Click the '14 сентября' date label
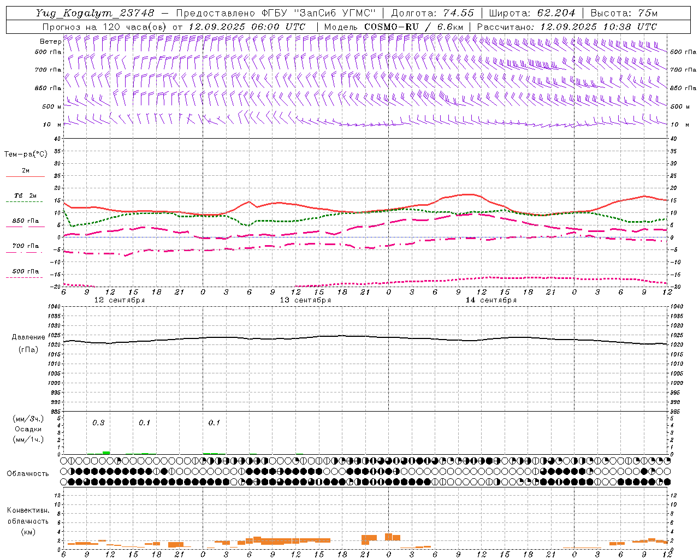The height and width of the screenshot is (559, 699). click(x=491, y=300)
